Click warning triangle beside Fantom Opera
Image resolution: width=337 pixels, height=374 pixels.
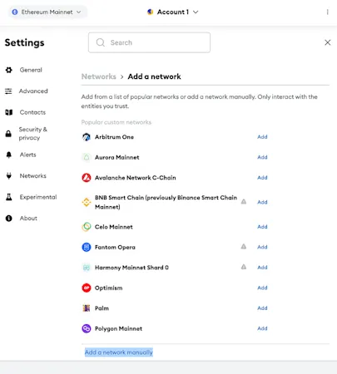[244, 246]
